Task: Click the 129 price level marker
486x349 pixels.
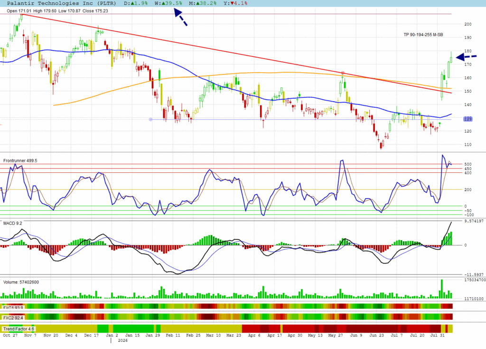Action: [467, 119]
